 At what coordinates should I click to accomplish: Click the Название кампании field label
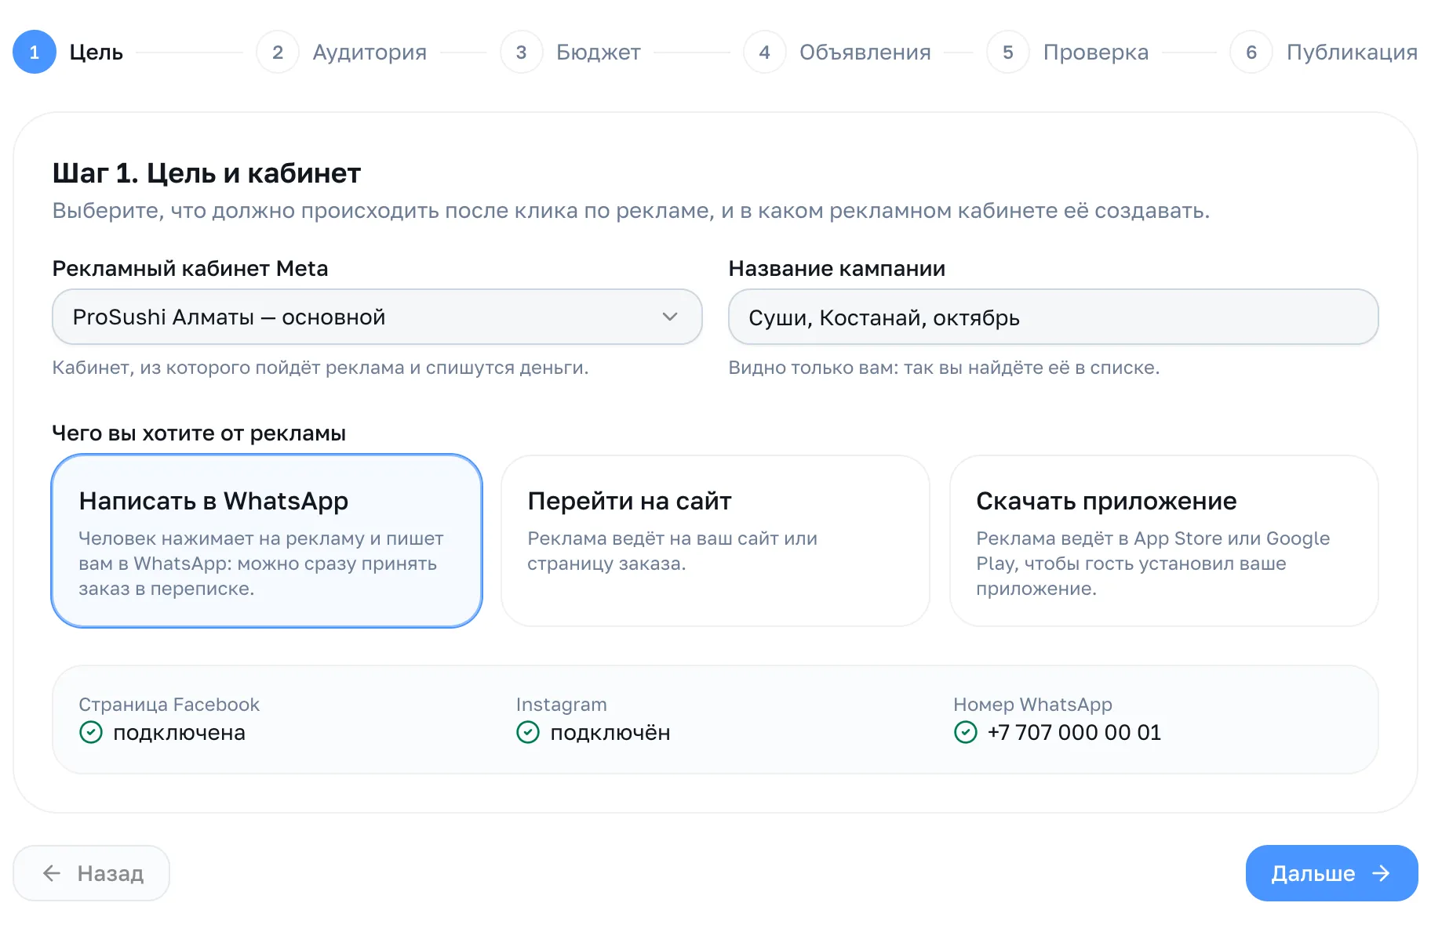(x=837, y=268)
